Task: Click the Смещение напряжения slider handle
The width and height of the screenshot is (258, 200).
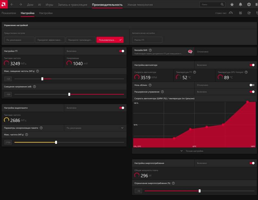Action: tap(69, 94)
